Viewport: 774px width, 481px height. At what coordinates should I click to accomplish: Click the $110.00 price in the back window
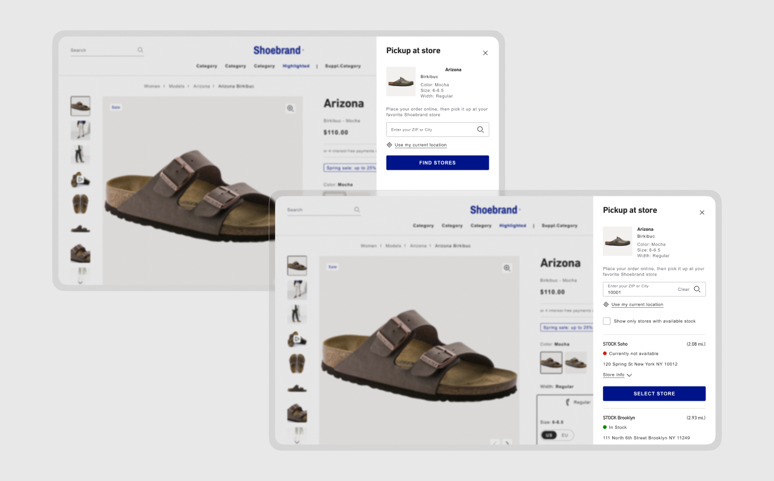point(336,132)
